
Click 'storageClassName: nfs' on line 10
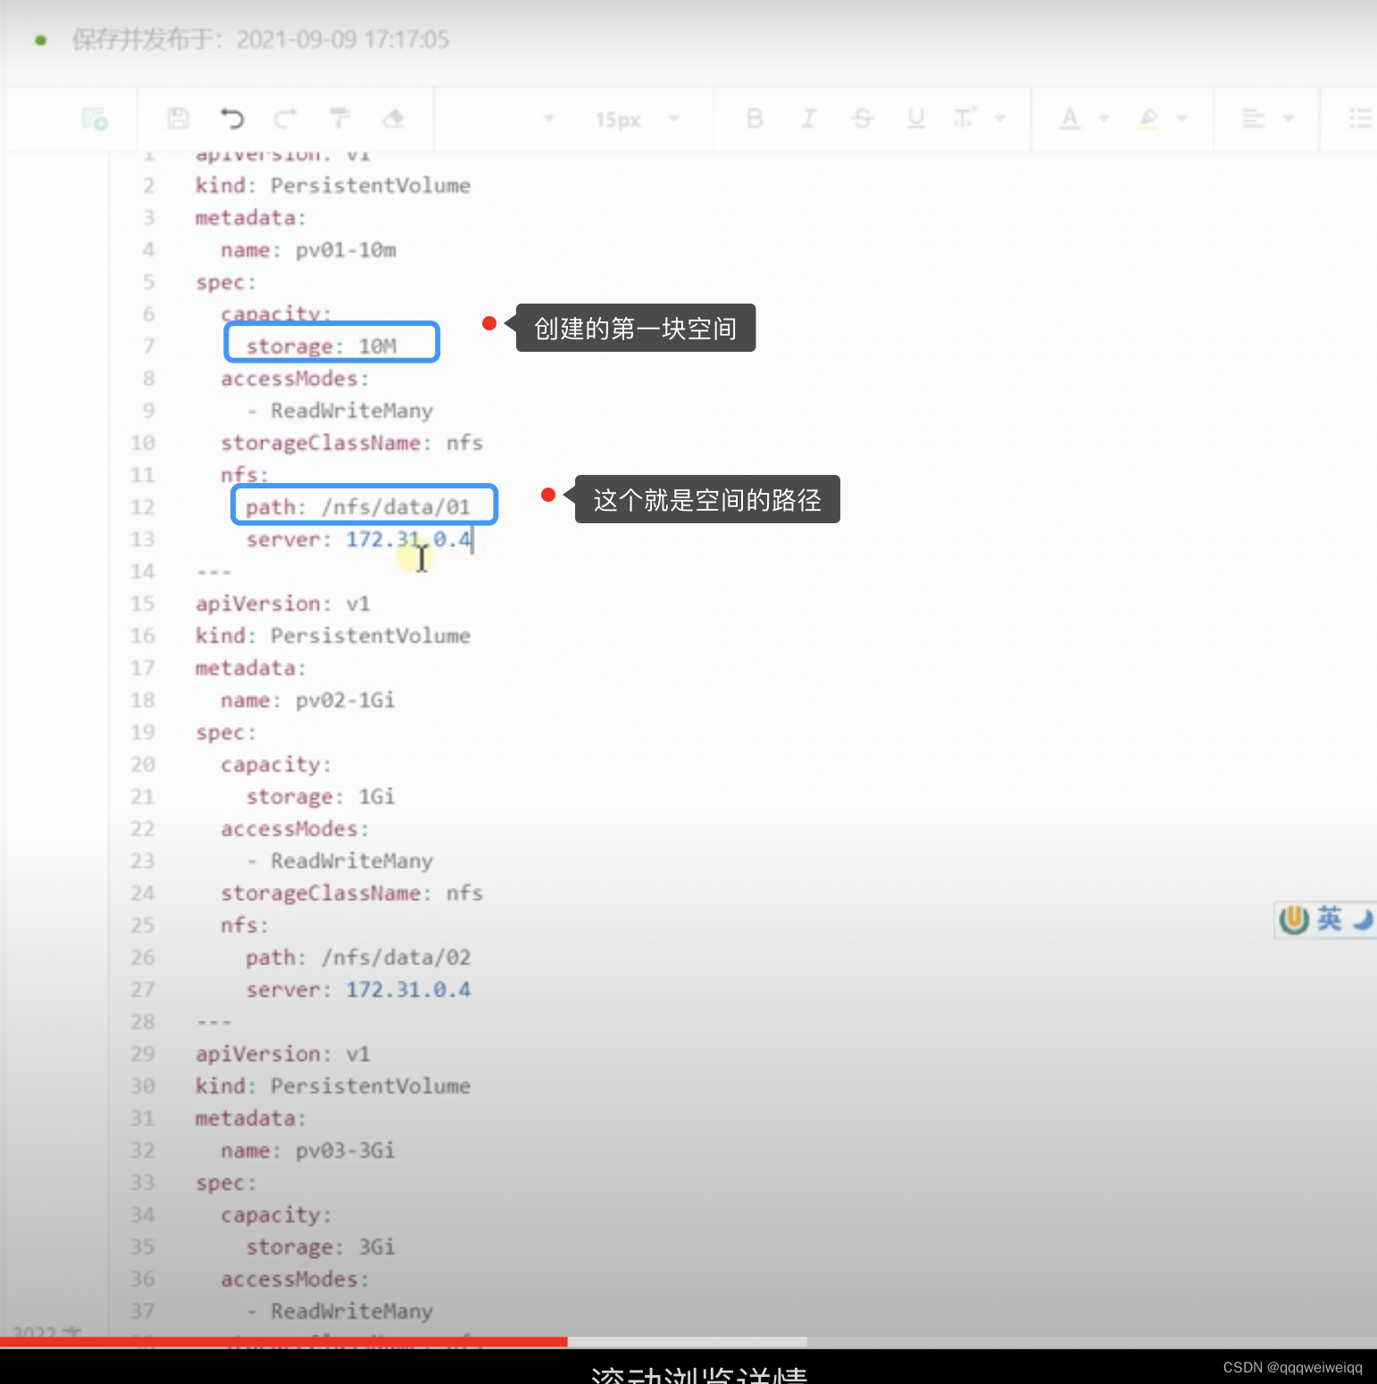[x=352, y=443]
